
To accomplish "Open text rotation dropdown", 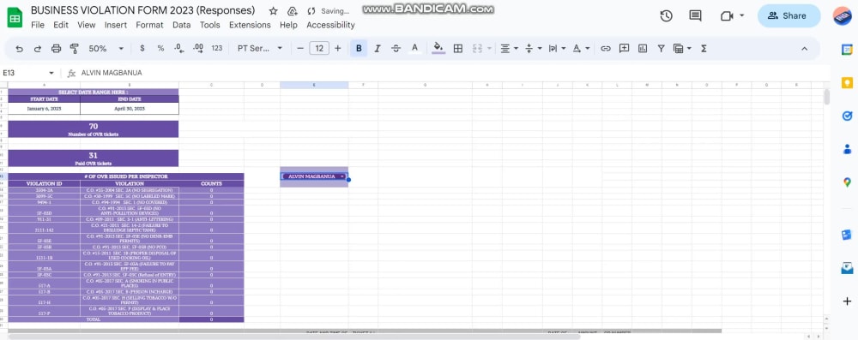I will (x=581, y=48).
